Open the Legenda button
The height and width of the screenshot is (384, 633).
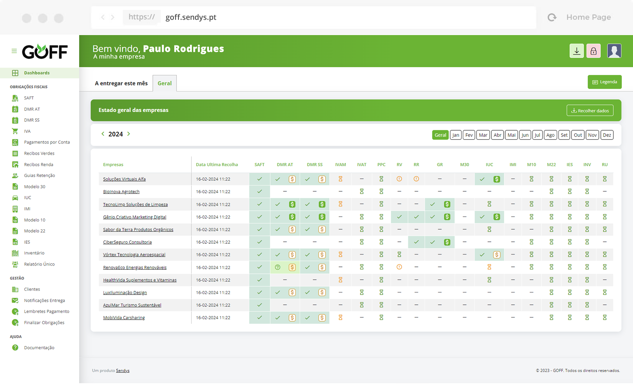pos(605,82)
